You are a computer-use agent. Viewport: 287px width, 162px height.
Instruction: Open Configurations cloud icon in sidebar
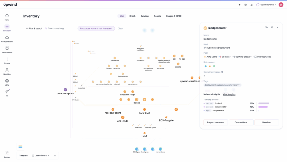(x=7, y=39)
